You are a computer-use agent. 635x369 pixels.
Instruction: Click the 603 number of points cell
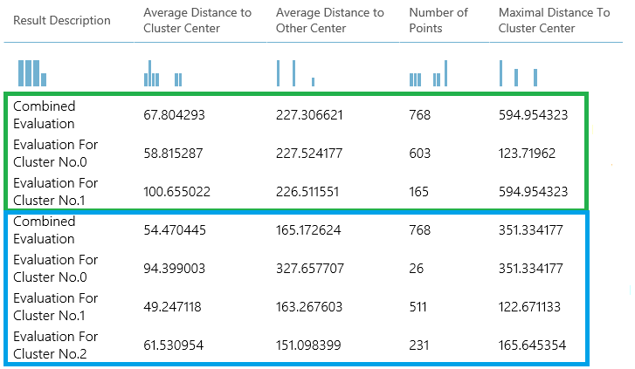[419, 154]
